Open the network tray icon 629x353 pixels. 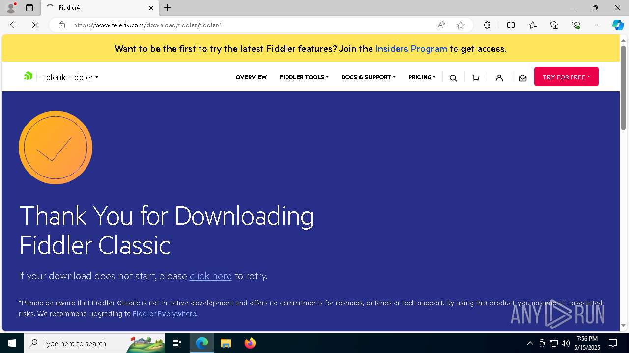[x=554, y=343]
